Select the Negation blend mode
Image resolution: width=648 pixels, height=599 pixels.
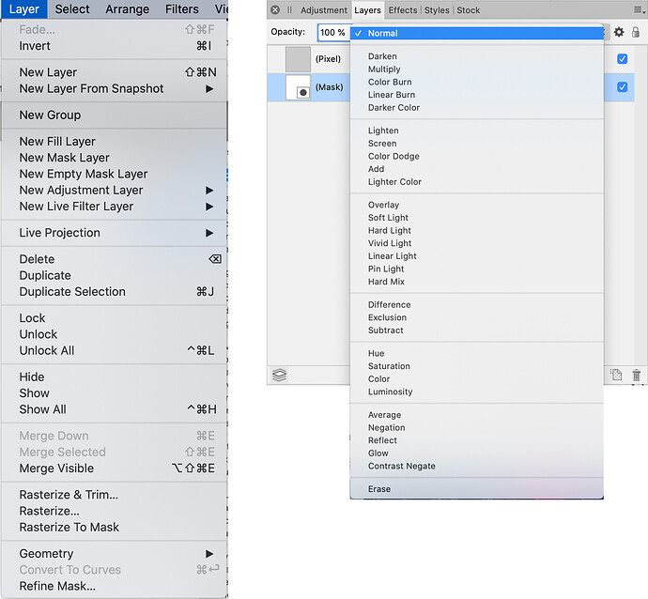pos(477,428)
